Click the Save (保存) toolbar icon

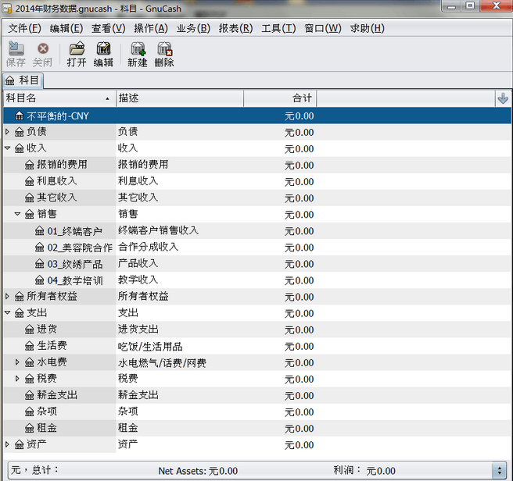click(x=16, y=48)
